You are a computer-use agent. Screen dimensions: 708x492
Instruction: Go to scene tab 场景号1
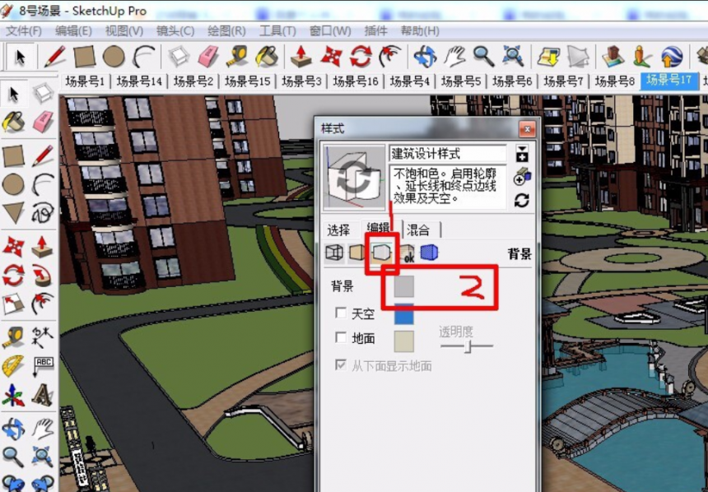[x=85, y=81]
